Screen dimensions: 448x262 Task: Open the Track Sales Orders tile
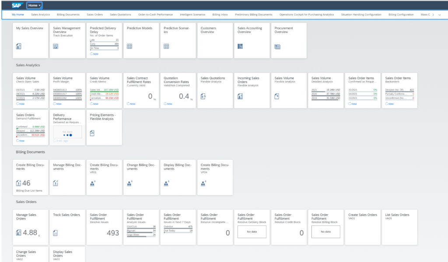(x=67, y=227)
